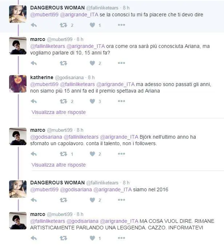Reply to katherine's tweet

(x=34, y=101)
